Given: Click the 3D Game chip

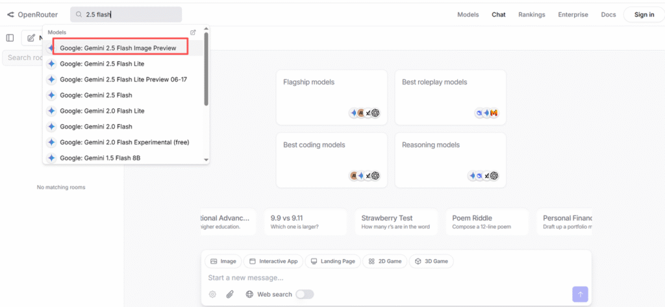Looking at the screenshot, I should pos(431,261).
